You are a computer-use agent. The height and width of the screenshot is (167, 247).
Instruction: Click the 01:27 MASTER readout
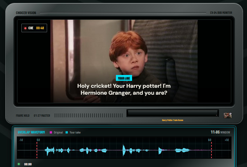pos(42,116)
